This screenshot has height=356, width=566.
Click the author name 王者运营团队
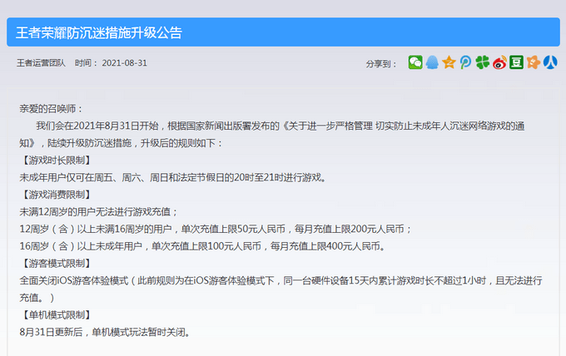coord(41,62)
